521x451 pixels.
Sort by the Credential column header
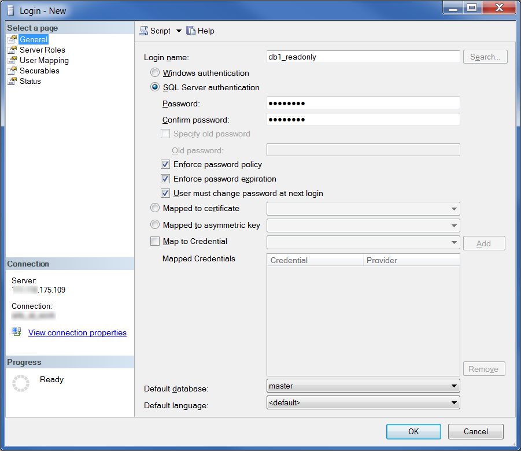[315, 260]
